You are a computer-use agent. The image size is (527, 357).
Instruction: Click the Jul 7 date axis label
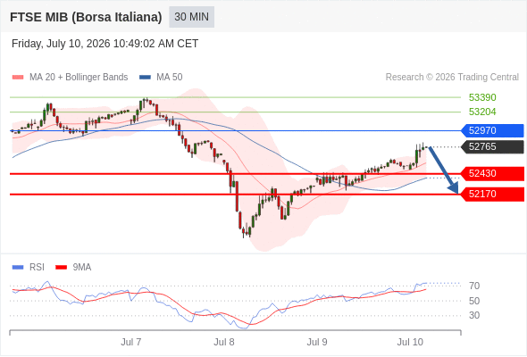[131, 342]
